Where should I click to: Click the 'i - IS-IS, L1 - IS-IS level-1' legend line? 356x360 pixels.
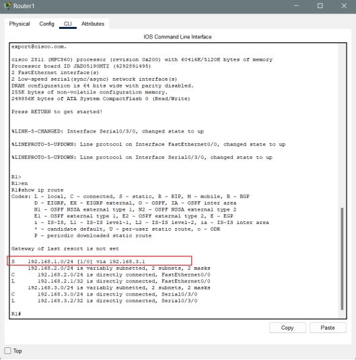click(151, 223)
